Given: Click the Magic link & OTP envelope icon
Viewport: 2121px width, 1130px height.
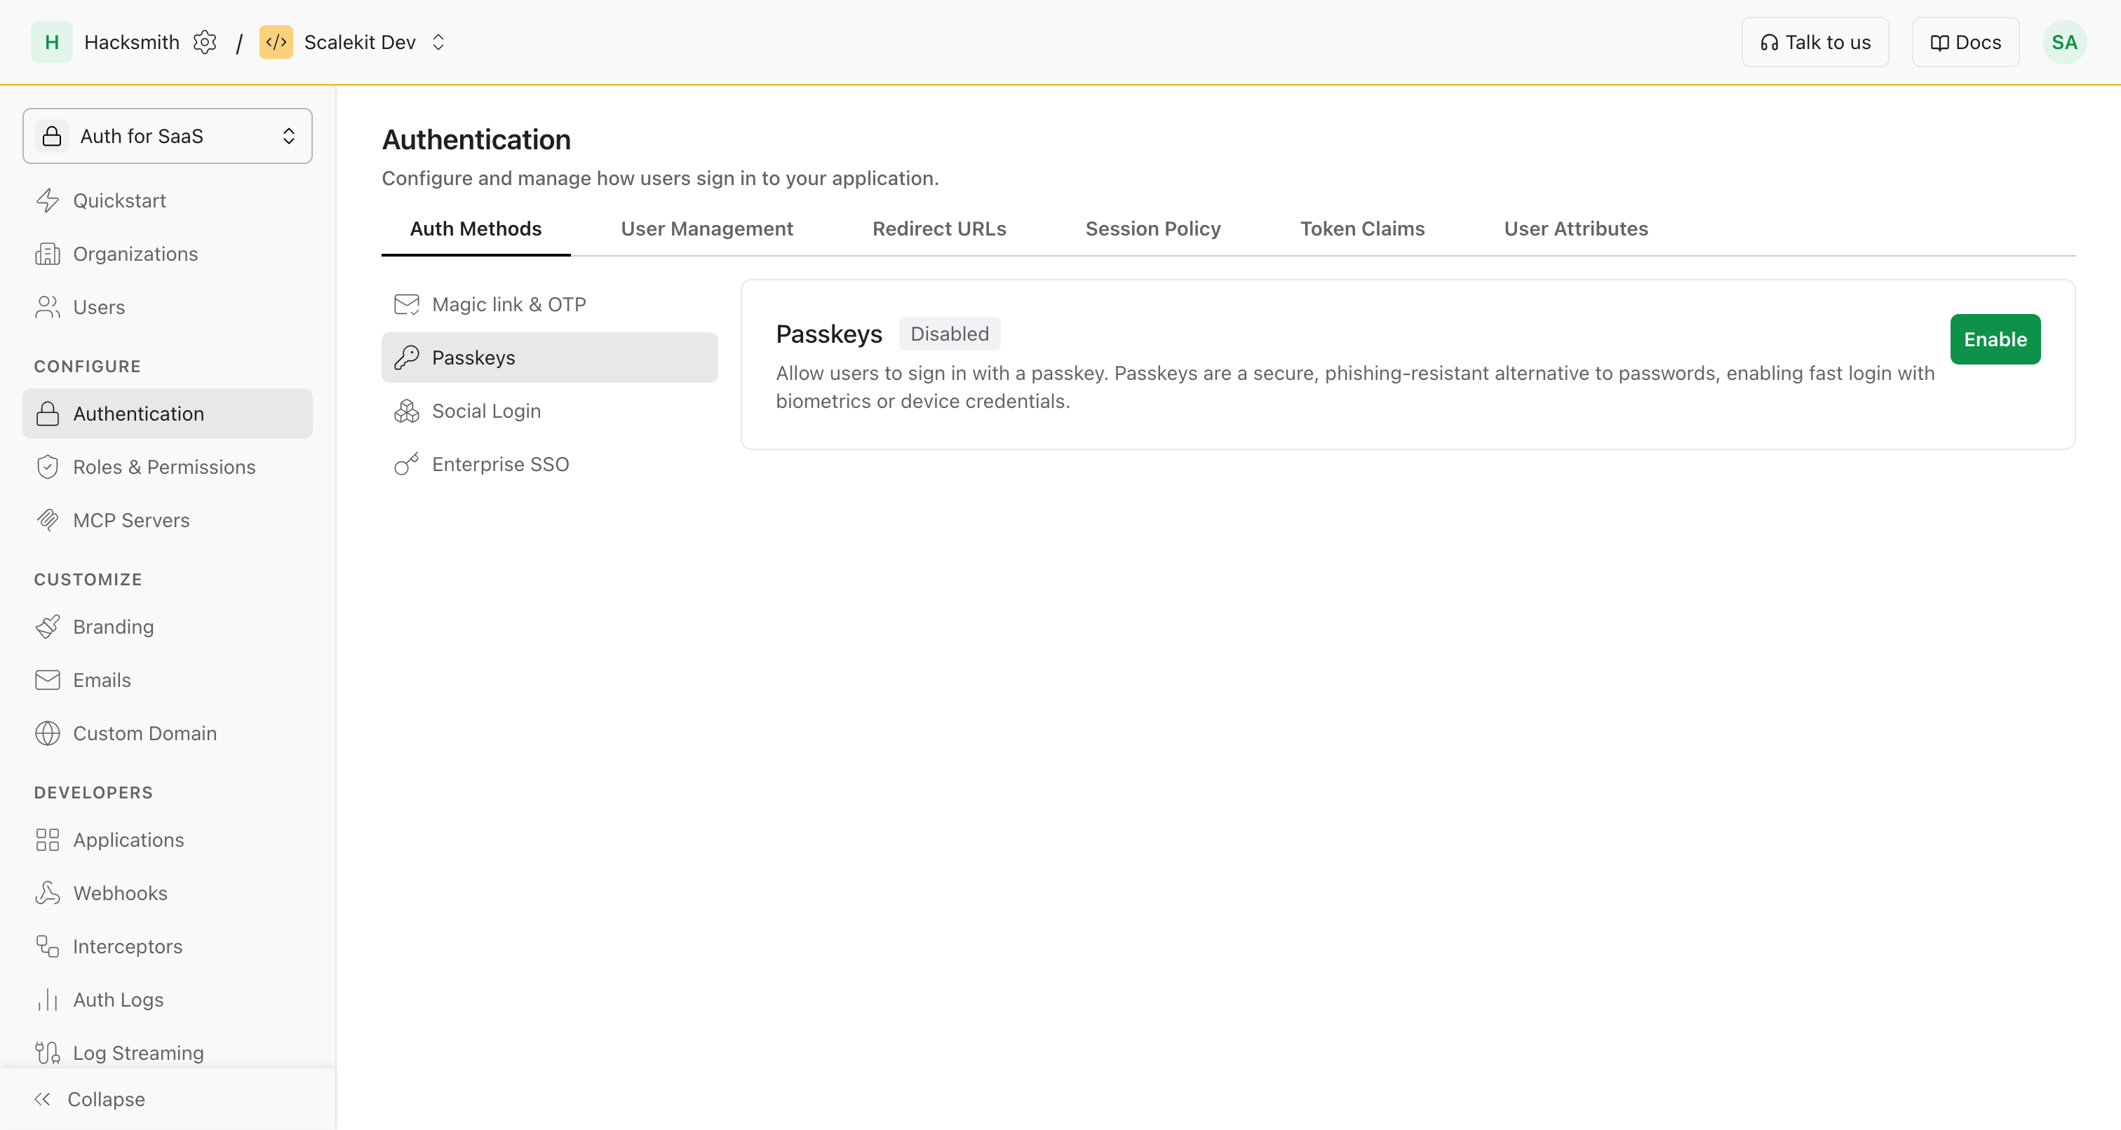Looking at the screenshot, I should point(407,304).
